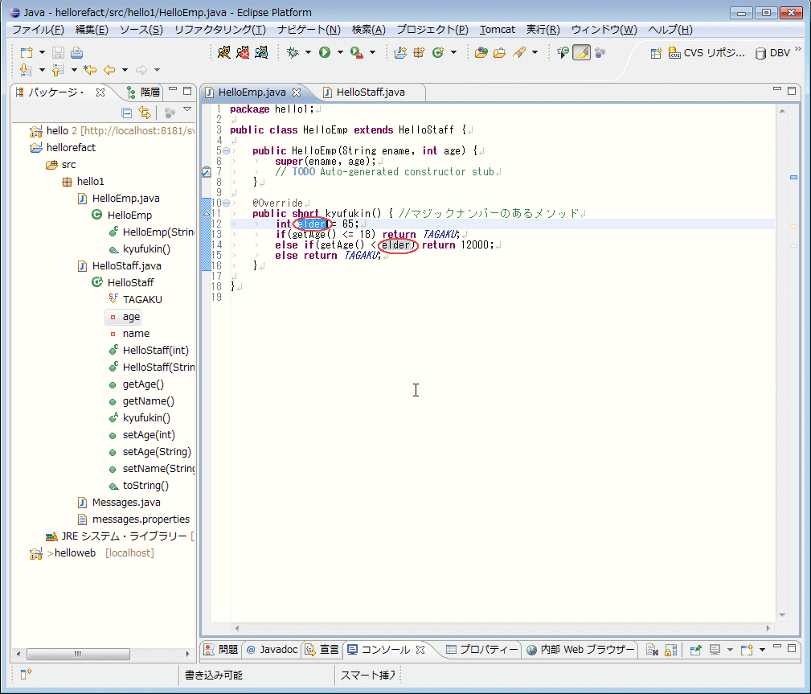Switch to the CVS Repository perspective
811x694 pixels.
pyautogui.click(x=707, y=53)
